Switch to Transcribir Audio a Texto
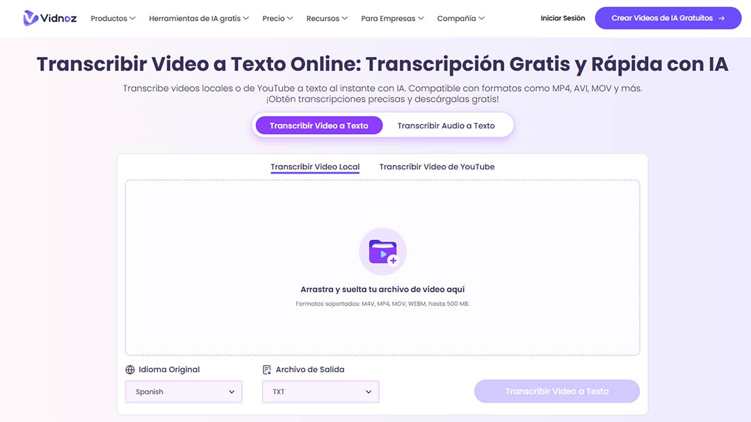Viewport: 751px width, 422px height. (x=446, y=125)
